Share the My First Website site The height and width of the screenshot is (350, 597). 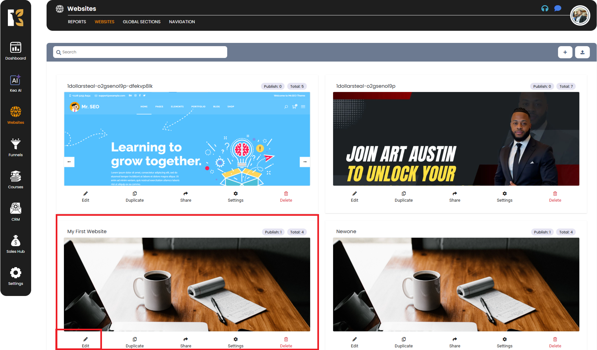click(x=186, y=342)
